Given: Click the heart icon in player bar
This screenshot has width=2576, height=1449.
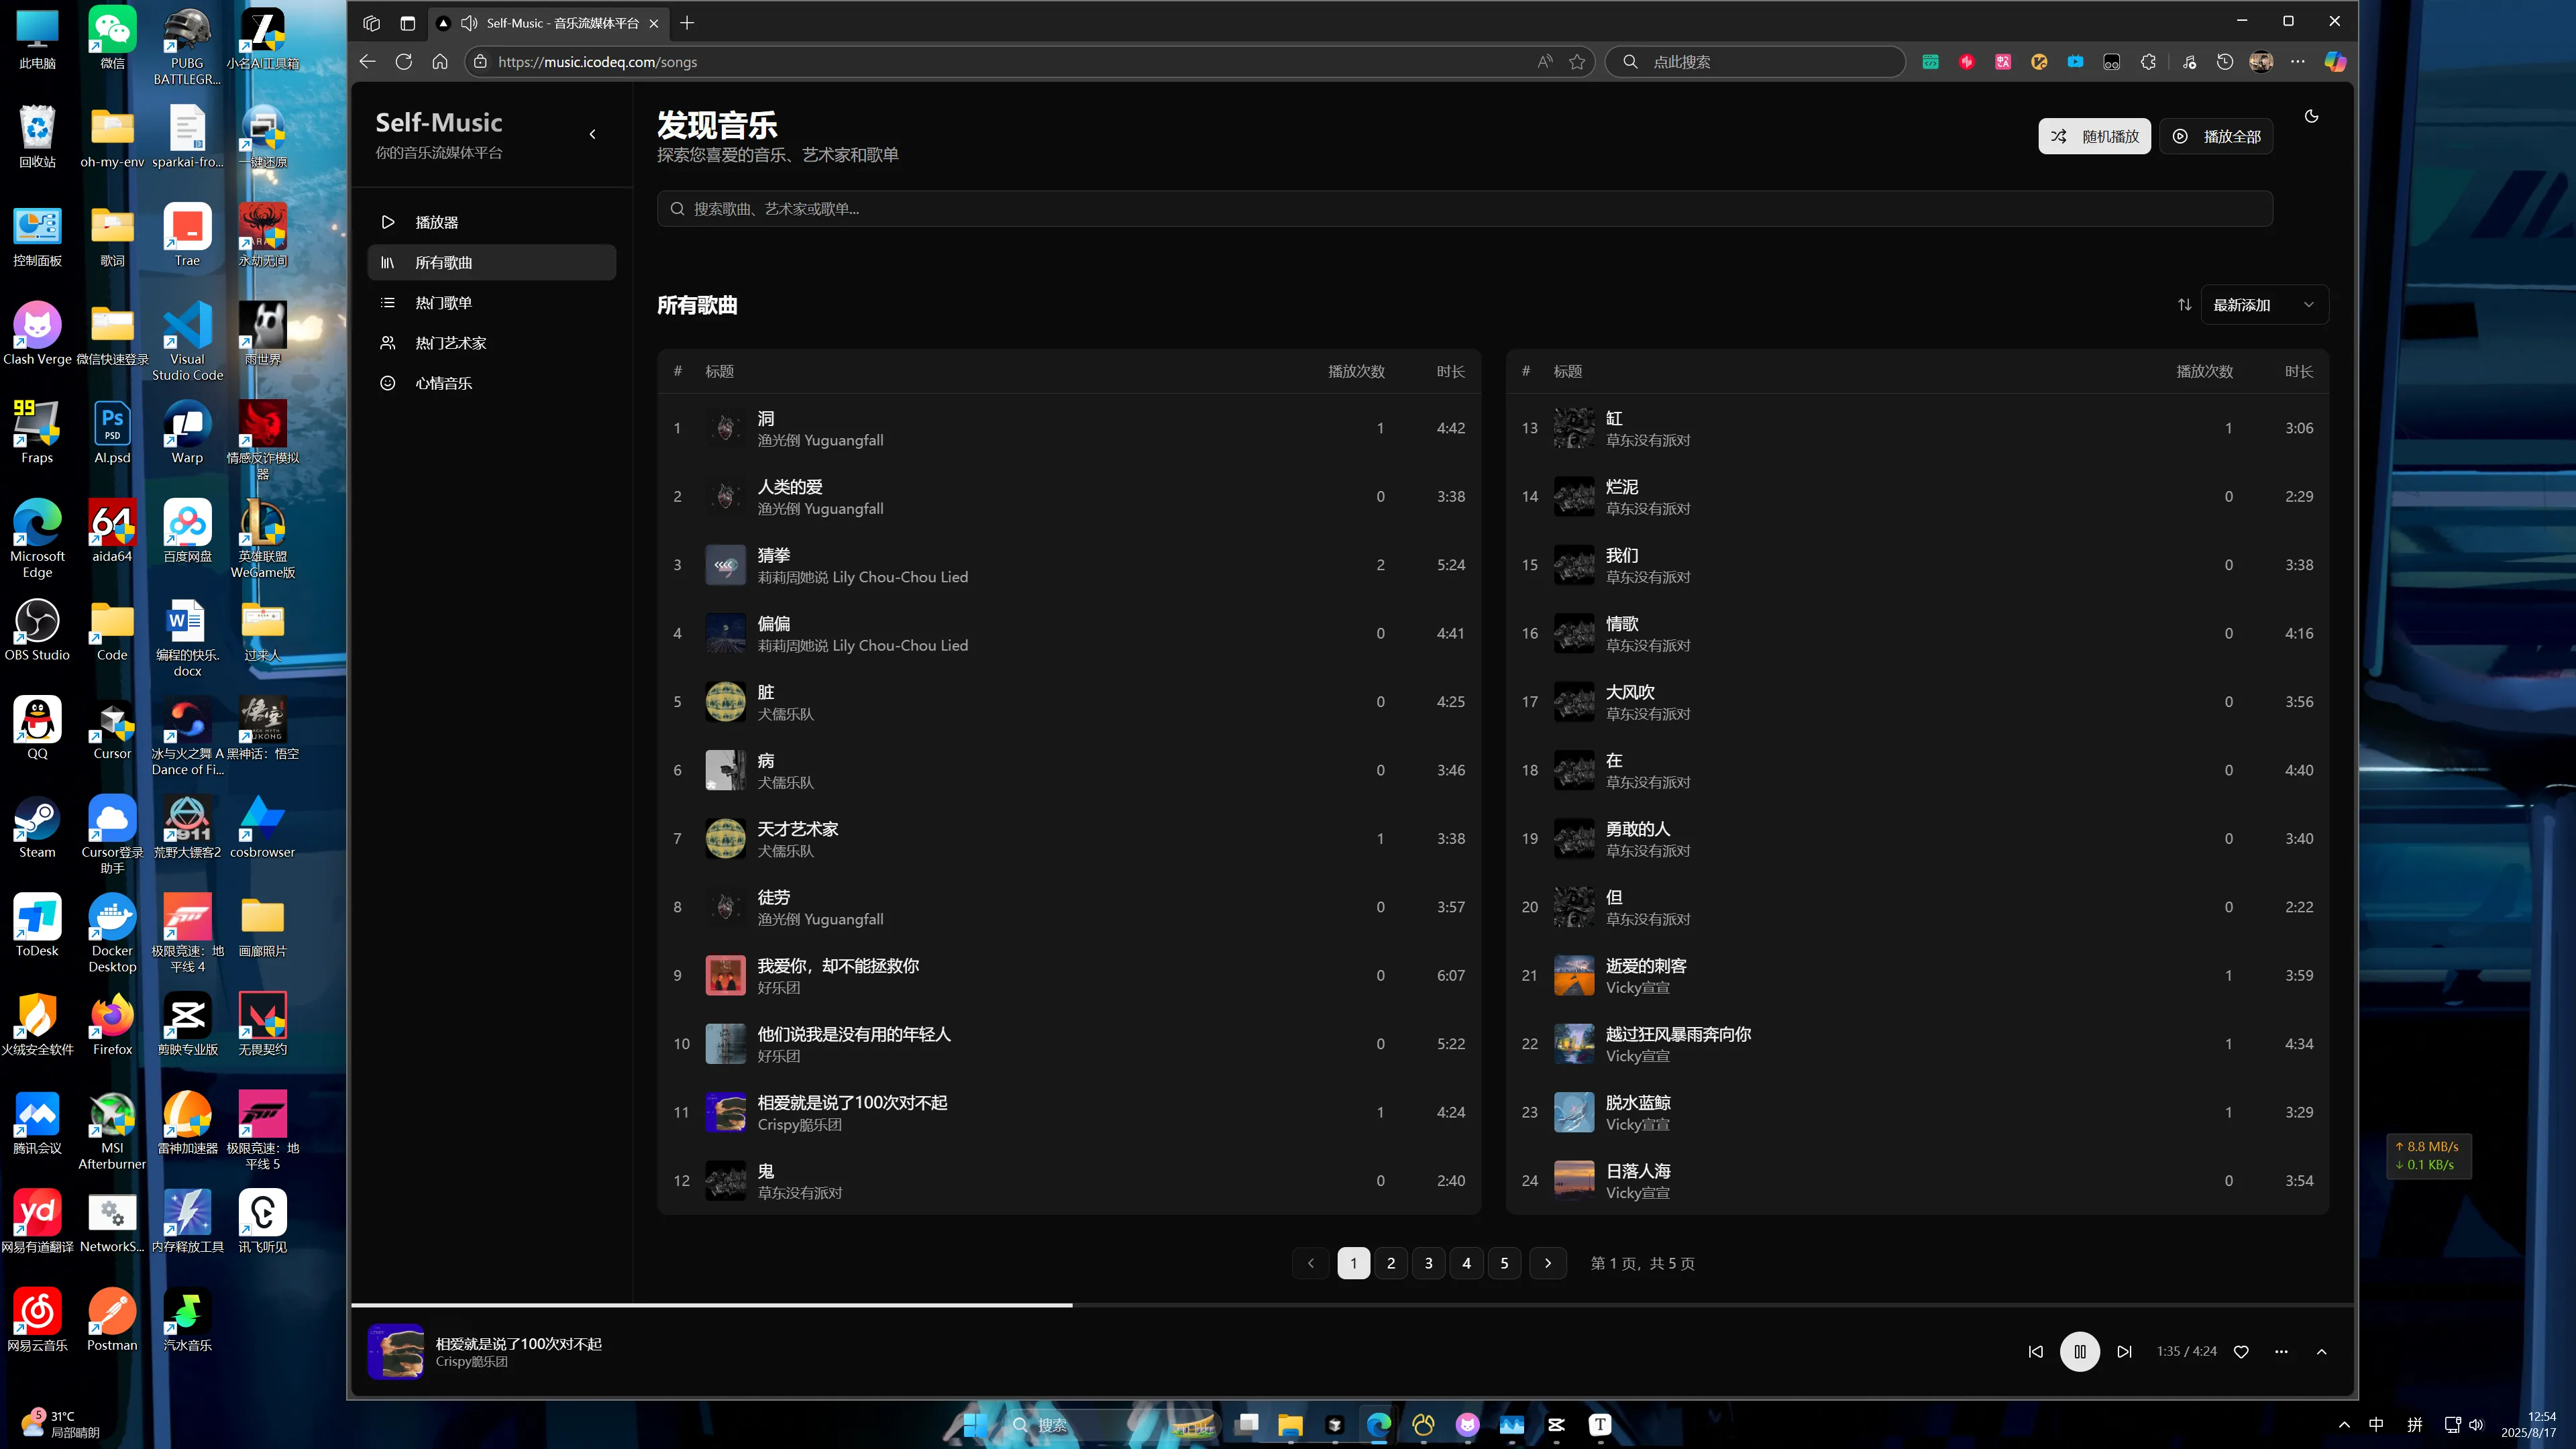Looking at the screenshot, I should click(x=2241, y=1352).
